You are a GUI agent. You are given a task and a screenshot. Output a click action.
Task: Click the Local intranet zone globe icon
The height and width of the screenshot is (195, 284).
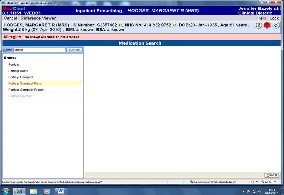click(x=191, y=182)
